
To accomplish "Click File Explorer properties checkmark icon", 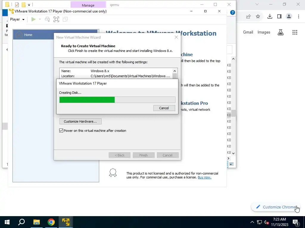I will (x=17, y=4).
